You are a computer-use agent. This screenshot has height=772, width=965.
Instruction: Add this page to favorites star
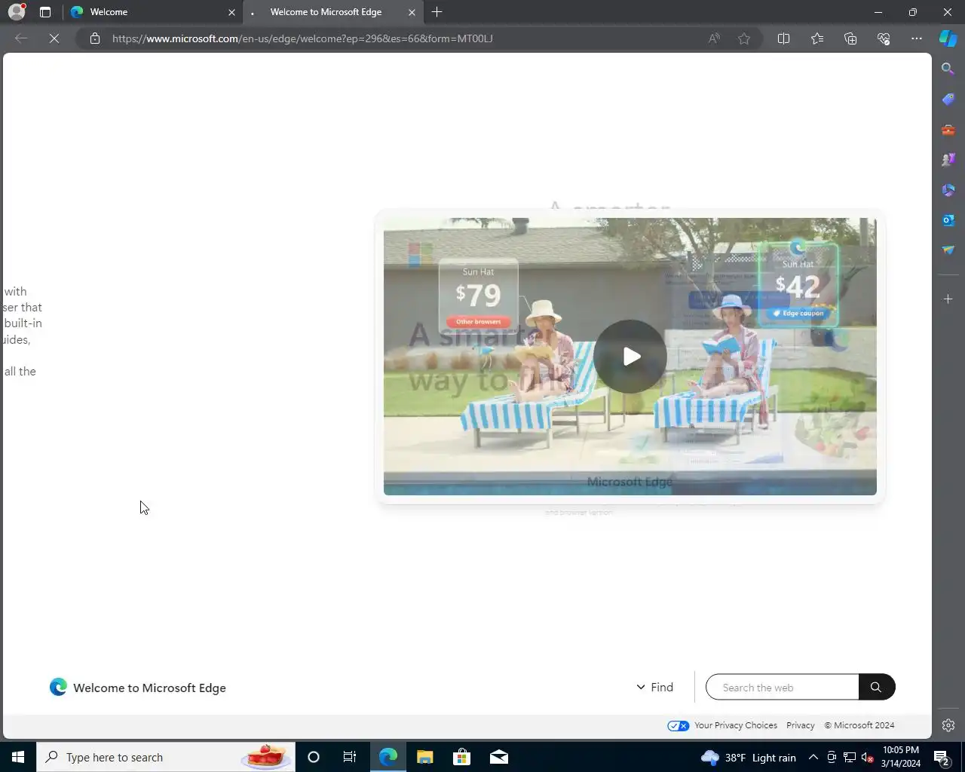(744, 38)
